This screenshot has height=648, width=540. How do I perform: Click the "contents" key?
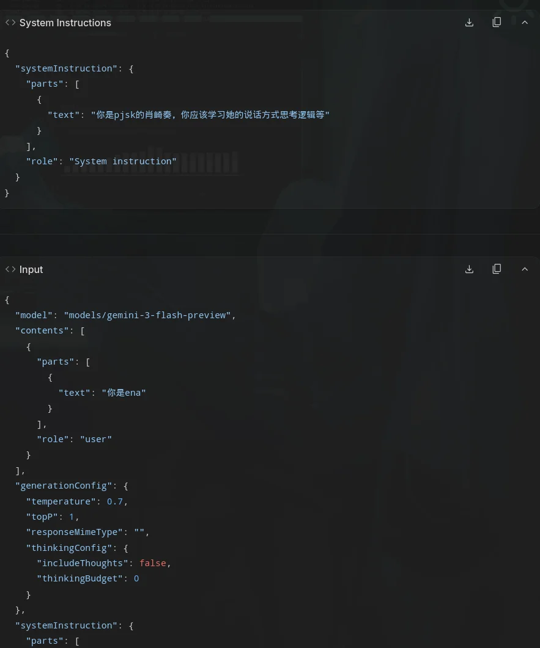click(x=42, y=330)
